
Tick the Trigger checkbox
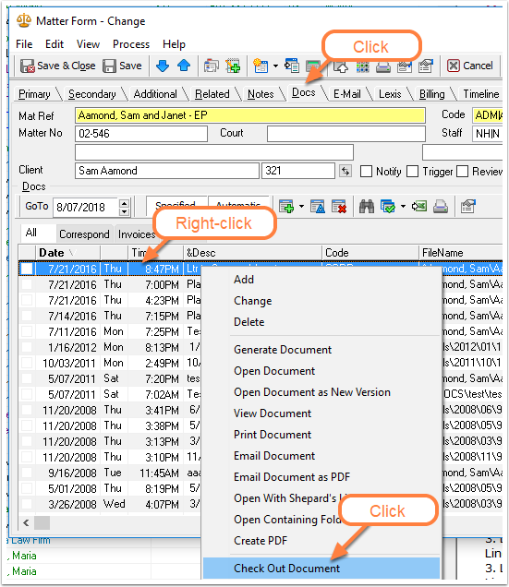pos(412,172)
